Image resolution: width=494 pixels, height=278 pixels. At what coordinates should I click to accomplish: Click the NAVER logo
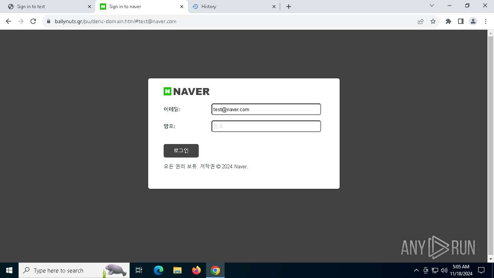(186, 92)
